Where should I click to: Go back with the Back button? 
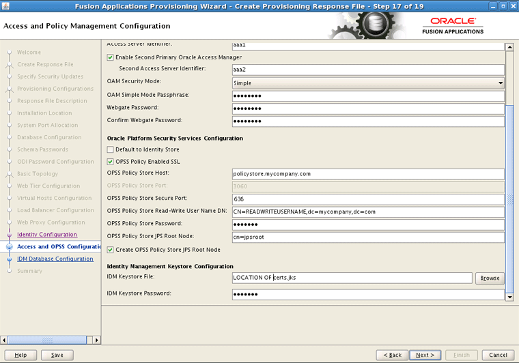click(x=392, y=355)
